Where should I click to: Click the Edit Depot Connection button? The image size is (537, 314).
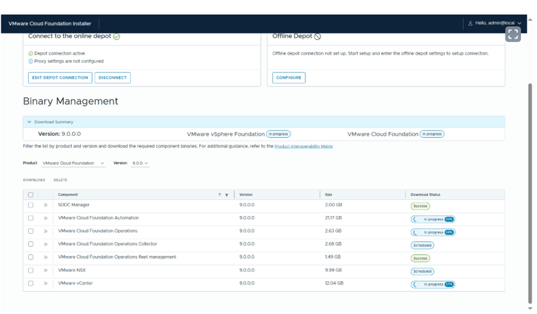point(60,78)
